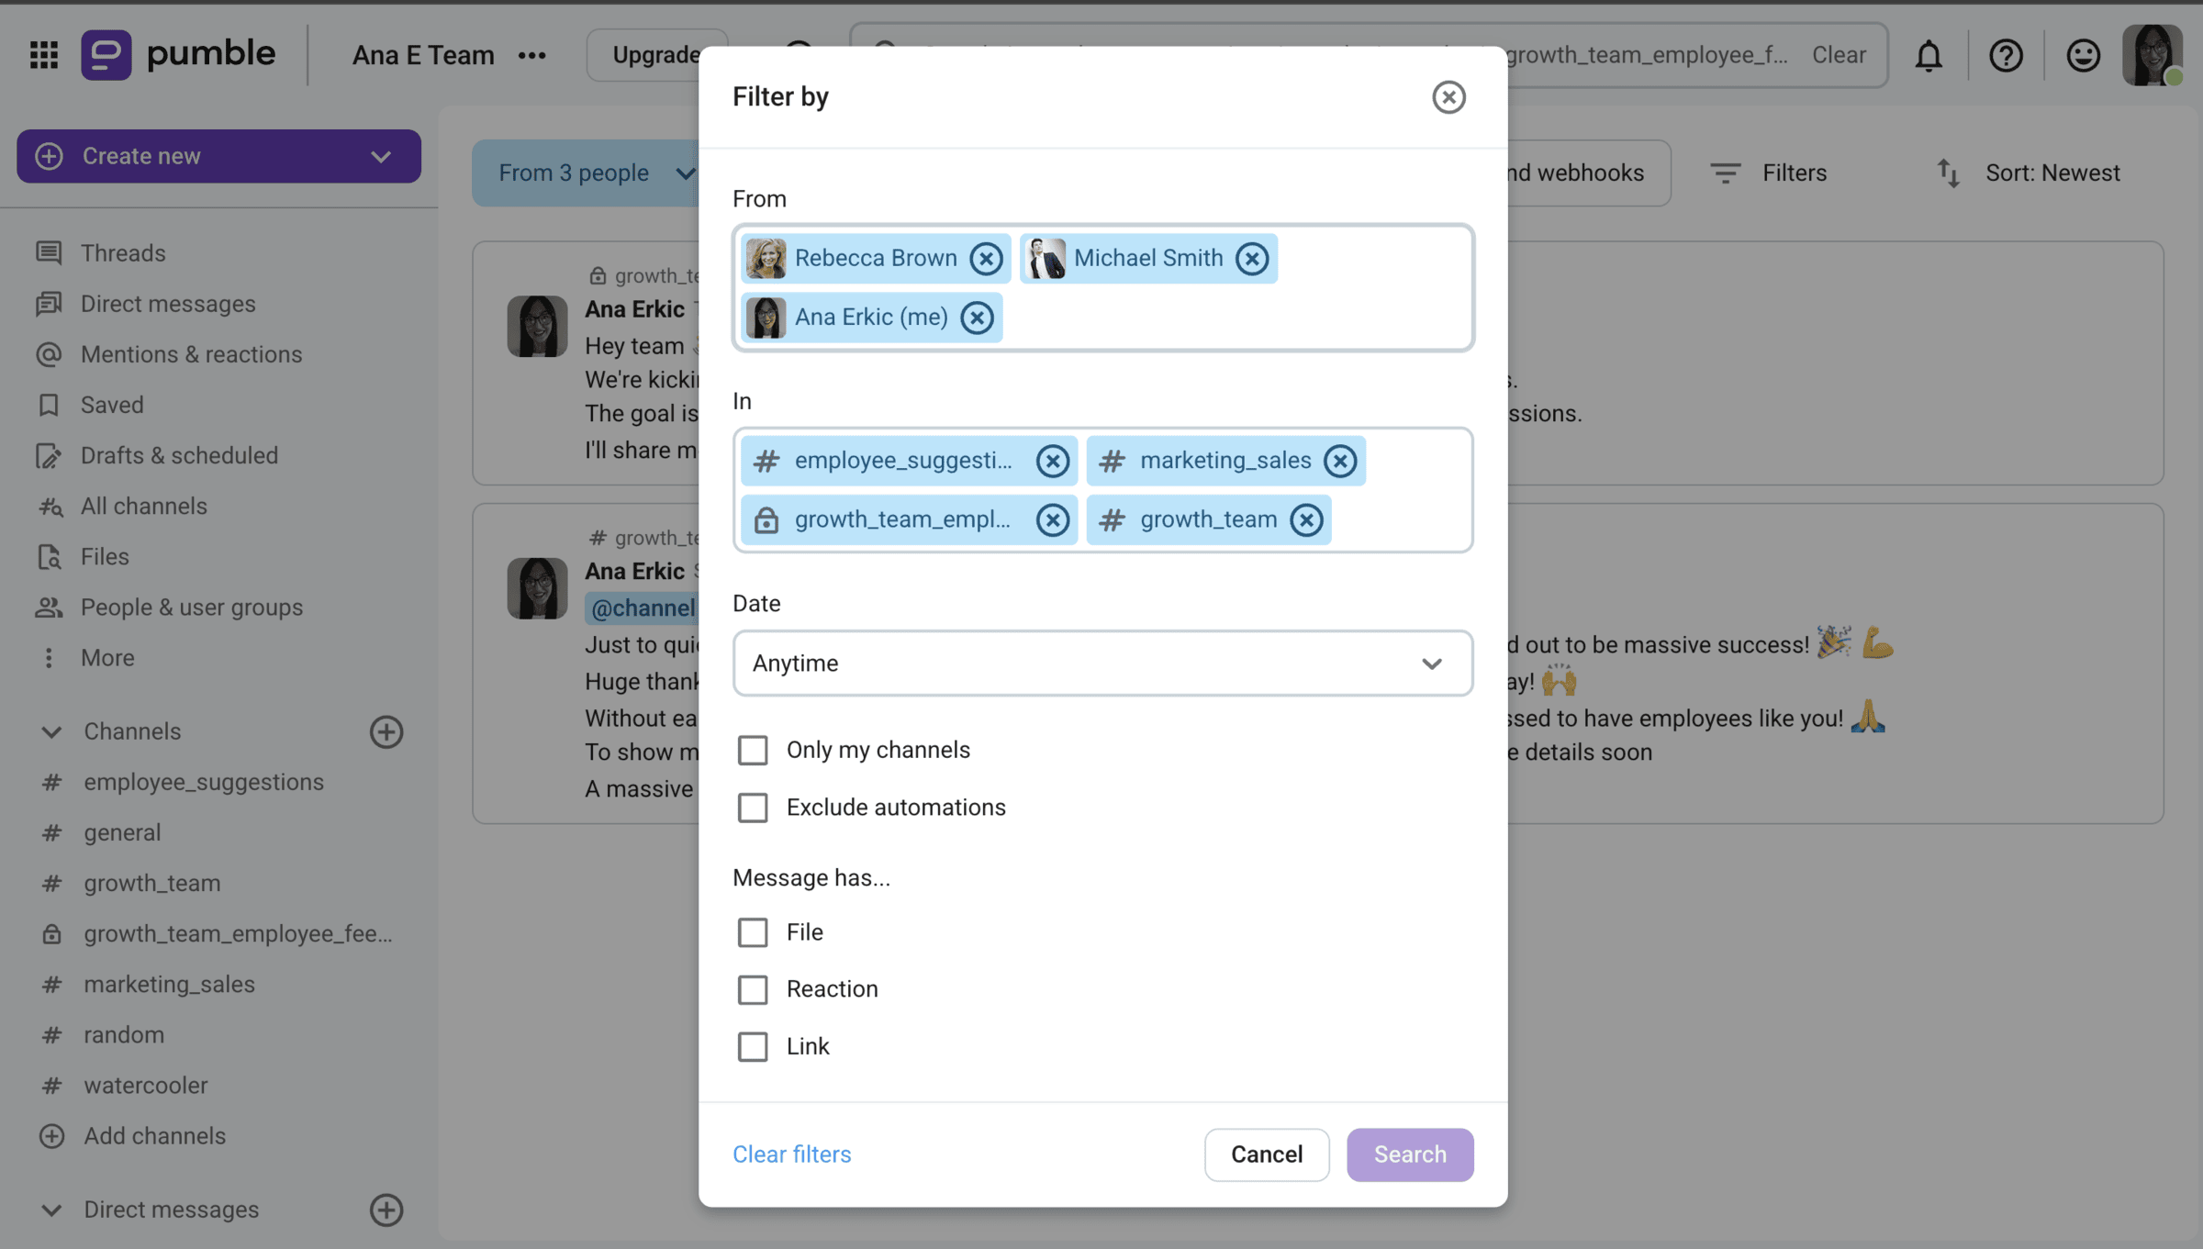Remove Rebecca Brown from the From filter
This screenshot has height=1249, width=2203.
coord(986,259)
